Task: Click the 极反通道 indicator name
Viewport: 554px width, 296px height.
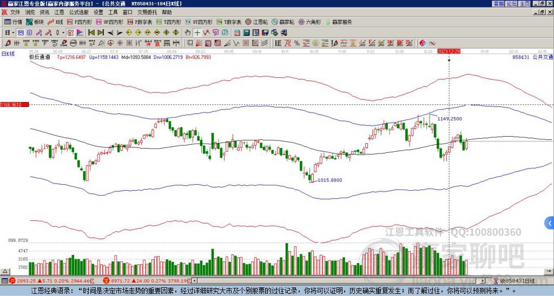Action: coord(39,57)
